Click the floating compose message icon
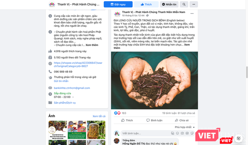 [x=239, y=139]
